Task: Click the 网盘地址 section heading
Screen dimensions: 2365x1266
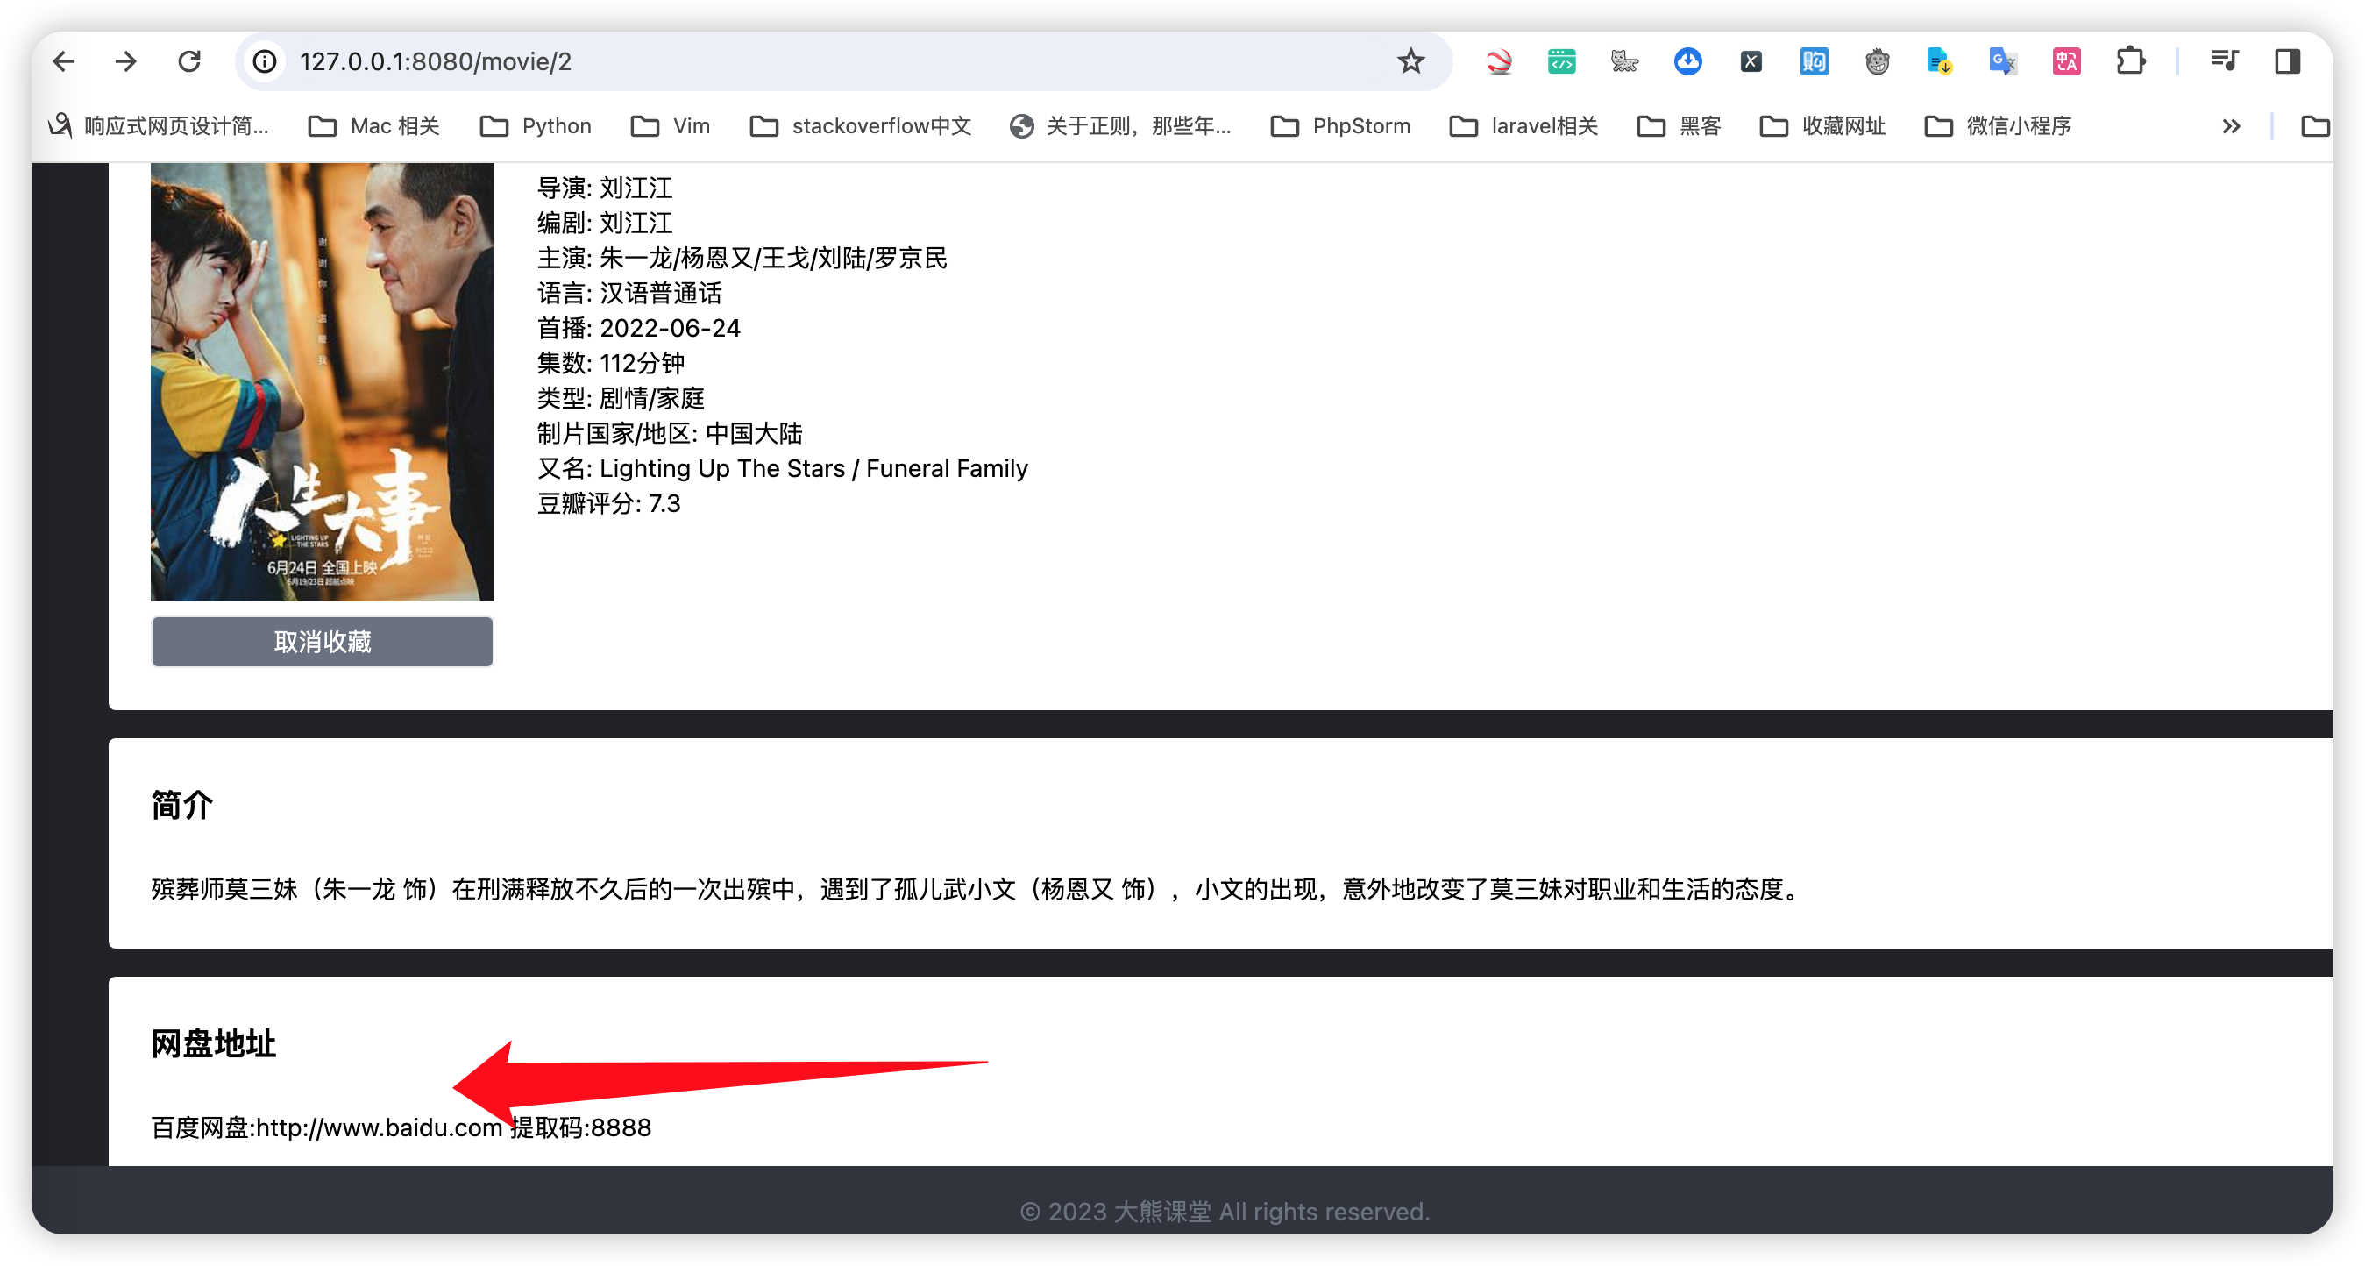Action: click(214, 1044)
